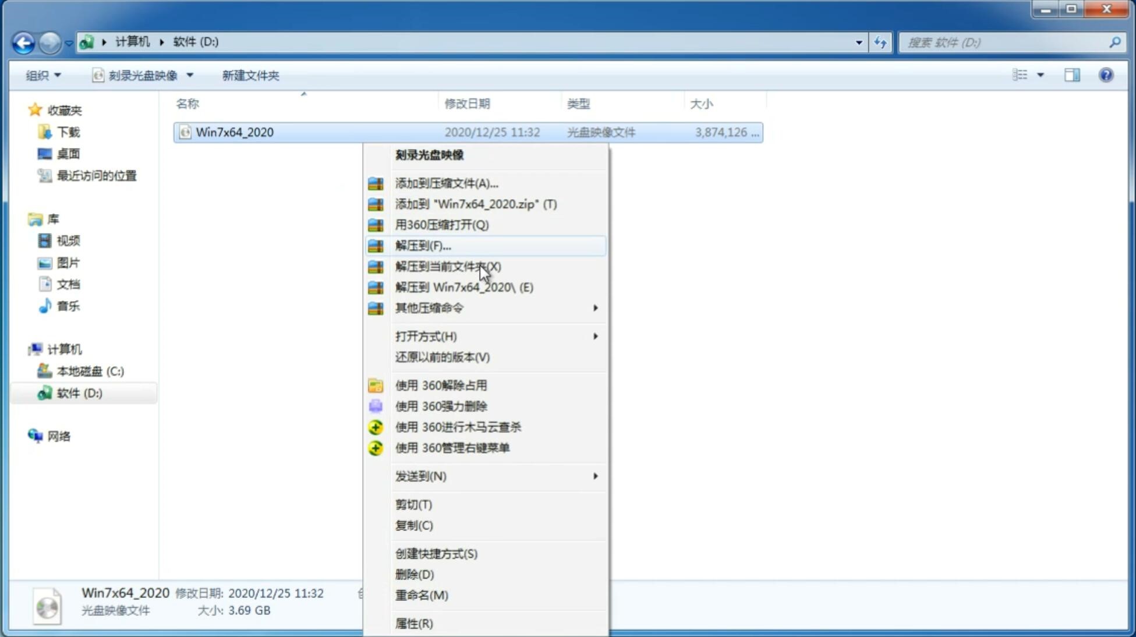Expand 打开方式 submenu arrow
Image resolution: width=1136 pixels, height=637 pixels.
[594, 337]
